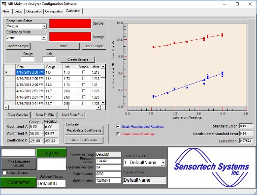
Task: Click the Create Sample button
Action: pyautogui.click(x=78, y=59)
